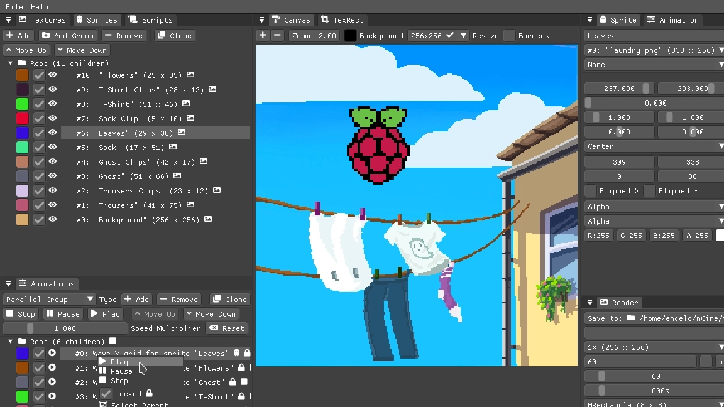The height and width of the screenshot is (407, 724).
Task: Switch to the Textures tab
Action: [x=43, y=20]
